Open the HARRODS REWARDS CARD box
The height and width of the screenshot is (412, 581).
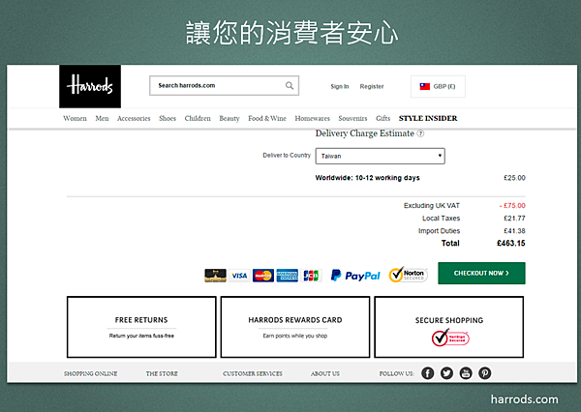tap(295, 327)
